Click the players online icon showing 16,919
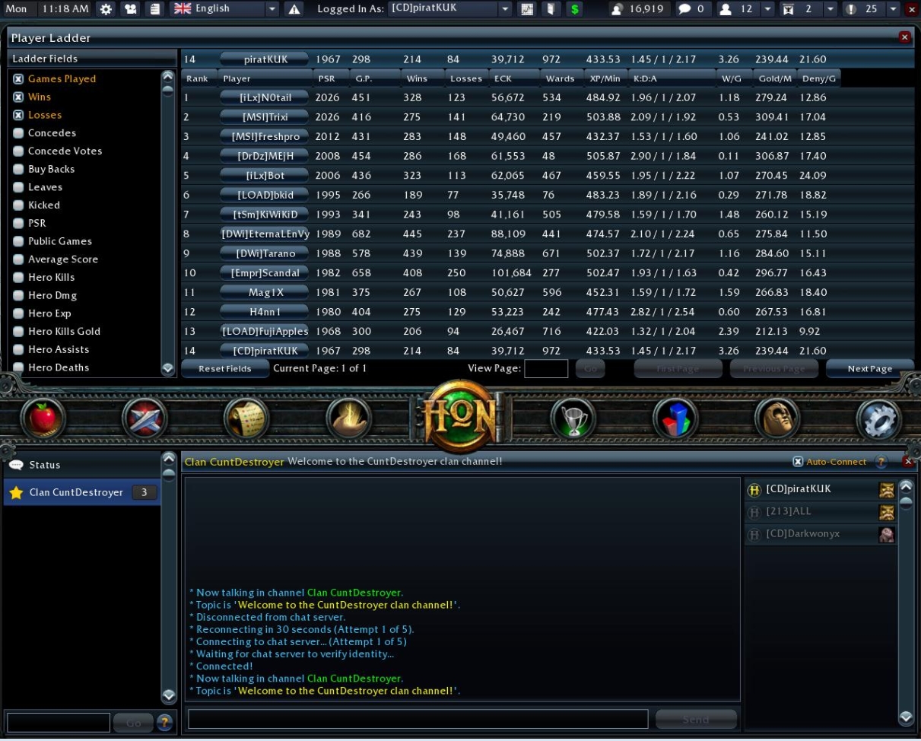 click(x=618, y=9)
